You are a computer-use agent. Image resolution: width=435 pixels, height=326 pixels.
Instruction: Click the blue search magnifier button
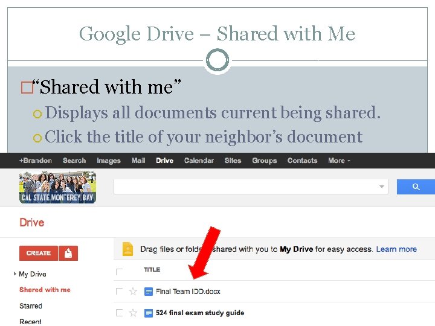(416, 187)
